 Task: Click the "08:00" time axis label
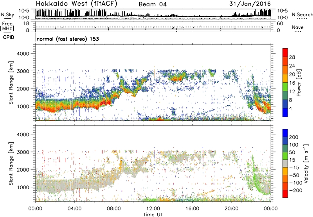click(114, 209)
